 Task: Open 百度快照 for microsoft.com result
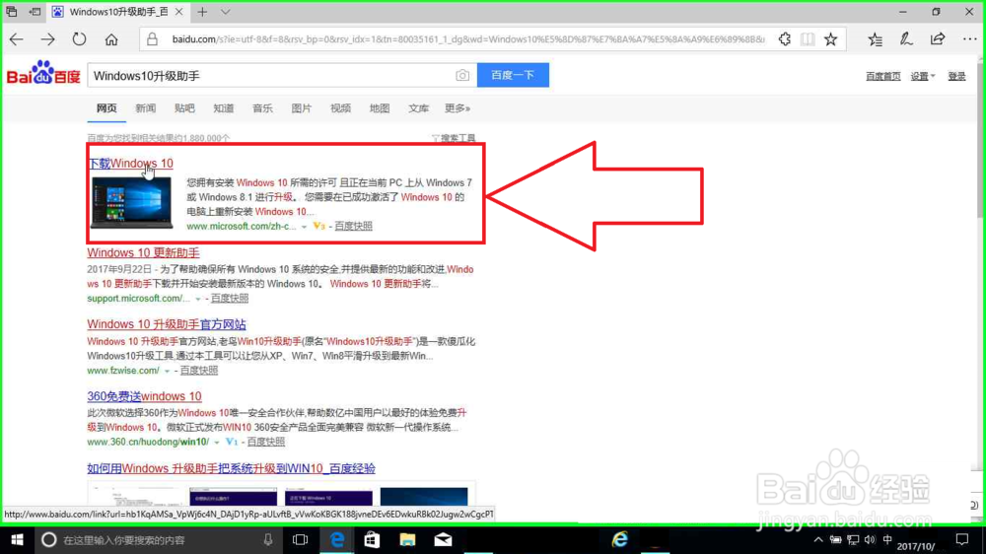pyautogui.click(x=353, y=226)
